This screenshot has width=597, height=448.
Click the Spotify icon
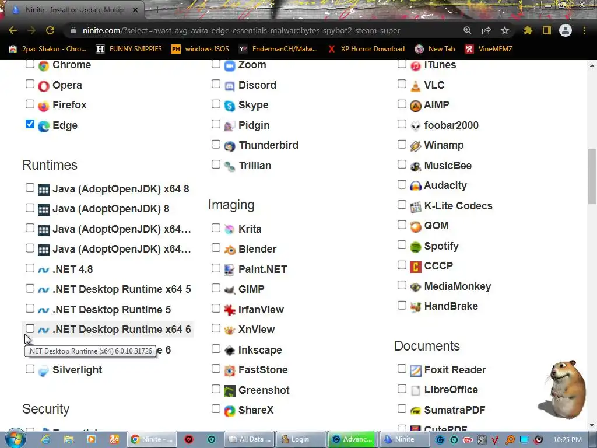pyautogui.click(x=415, y=247)
